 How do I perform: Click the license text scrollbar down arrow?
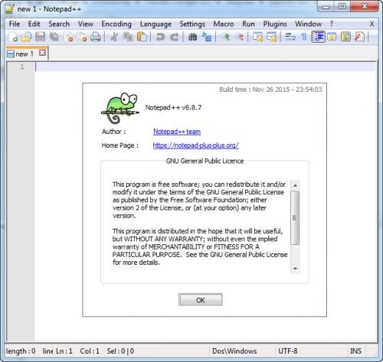(x=295, y=269)
